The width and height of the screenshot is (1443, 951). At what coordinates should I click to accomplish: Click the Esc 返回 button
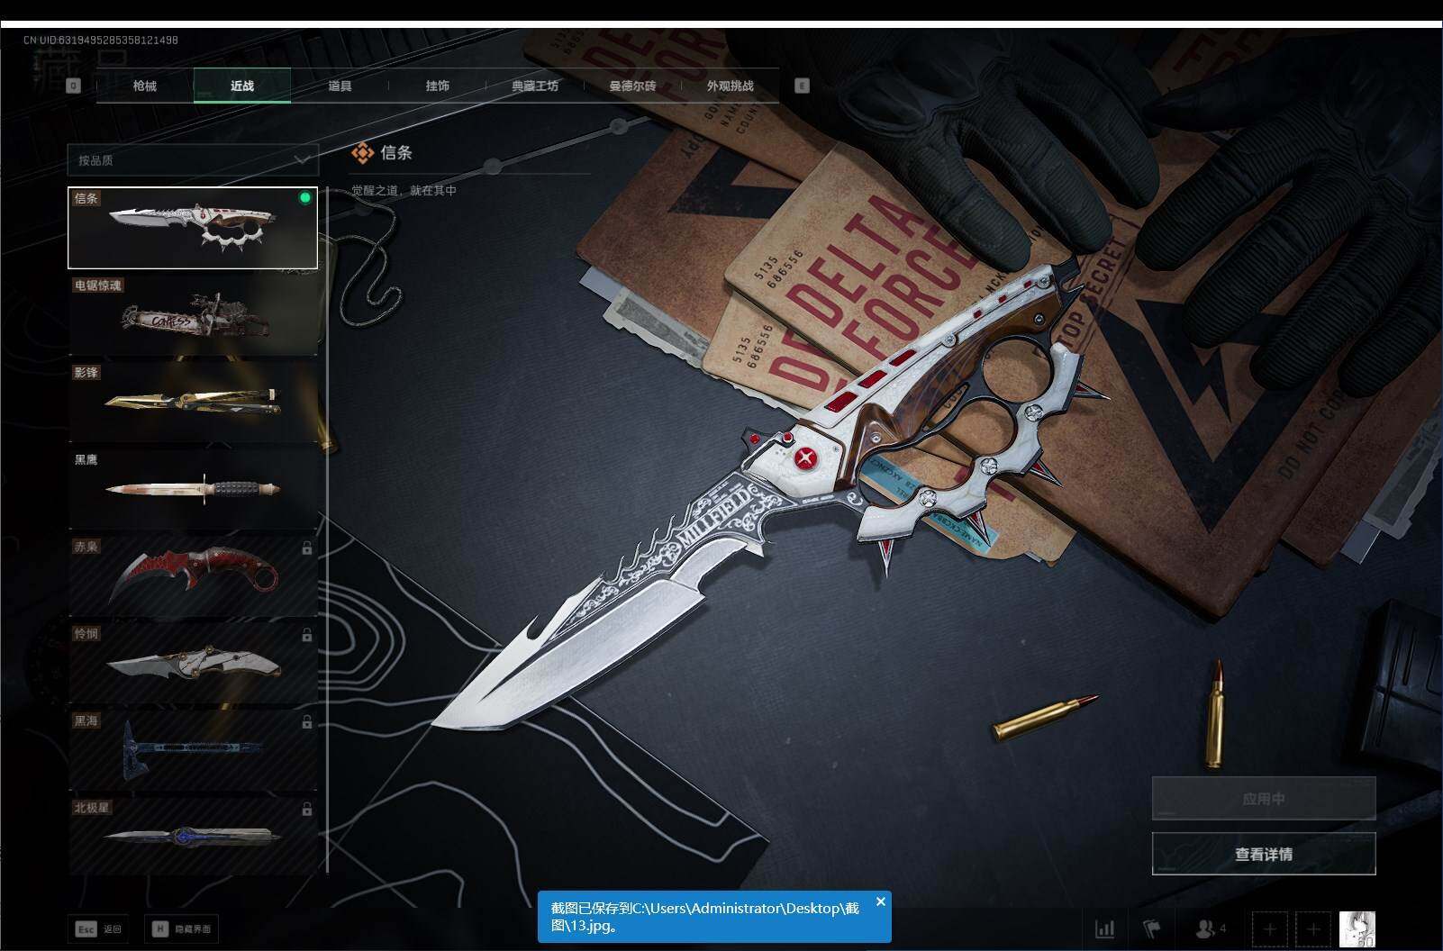pos(98,928)
